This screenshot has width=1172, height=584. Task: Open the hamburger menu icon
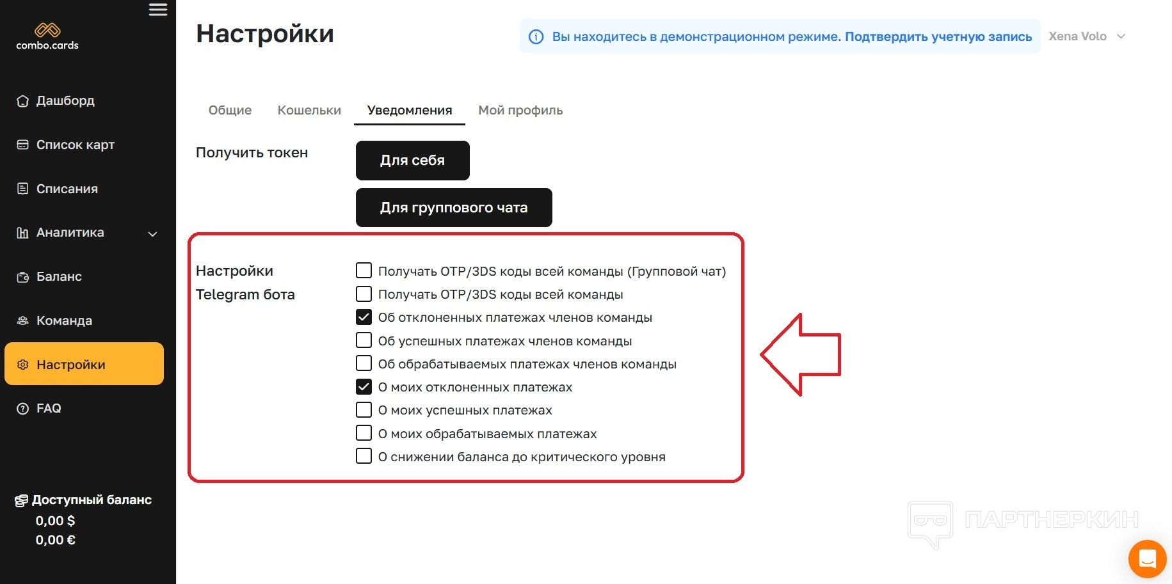(x=157, y=10)
